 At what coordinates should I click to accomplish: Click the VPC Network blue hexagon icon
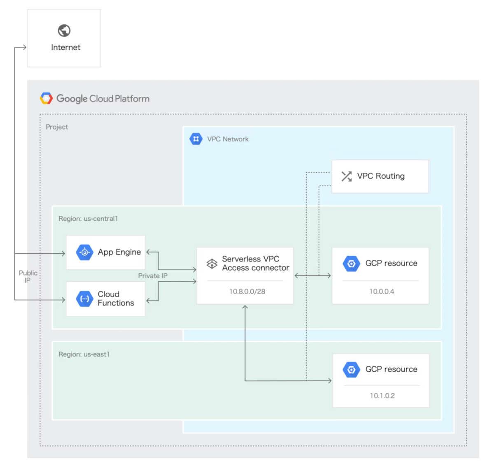[196, 139]
